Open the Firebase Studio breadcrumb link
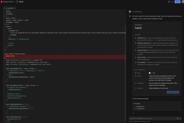 (x=8, y=2)
